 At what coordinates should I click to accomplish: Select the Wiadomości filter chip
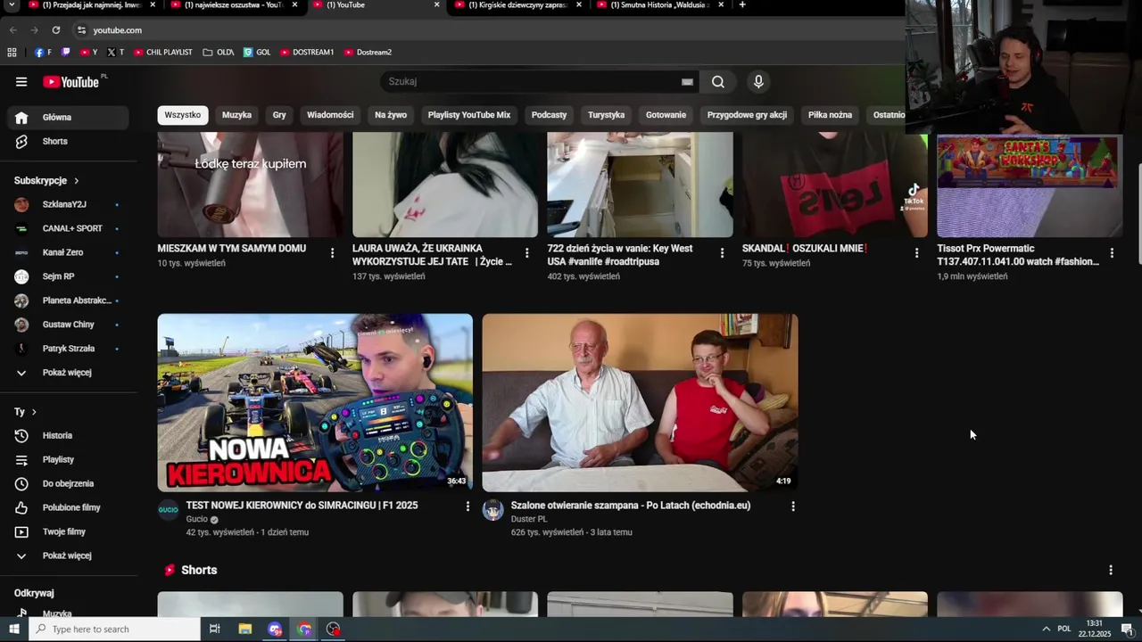pos(330,115)
